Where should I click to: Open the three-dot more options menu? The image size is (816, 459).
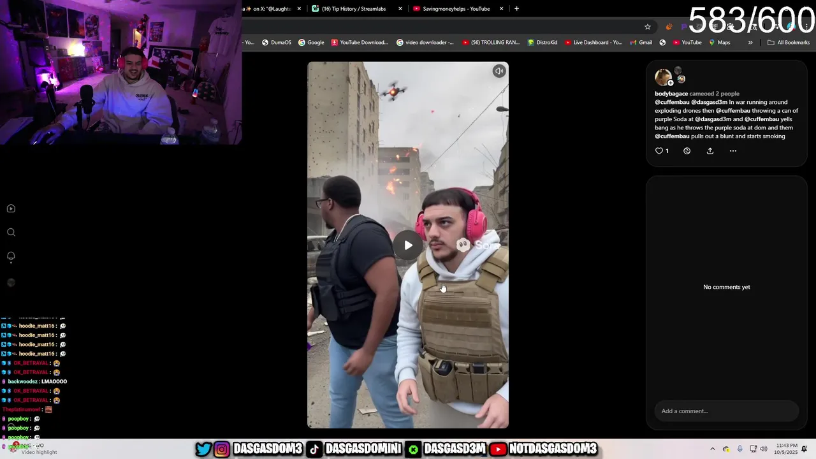pyautogui.click(x=733, y=151)
